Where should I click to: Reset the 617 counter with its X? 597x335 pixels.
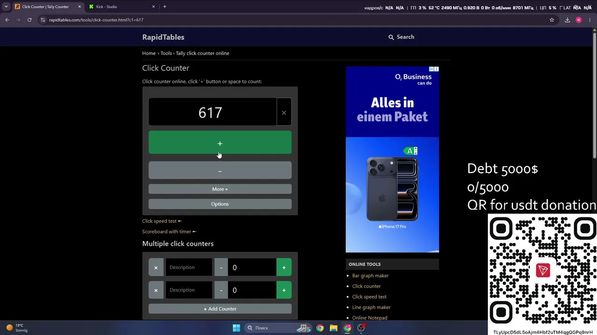coord(284,112)
